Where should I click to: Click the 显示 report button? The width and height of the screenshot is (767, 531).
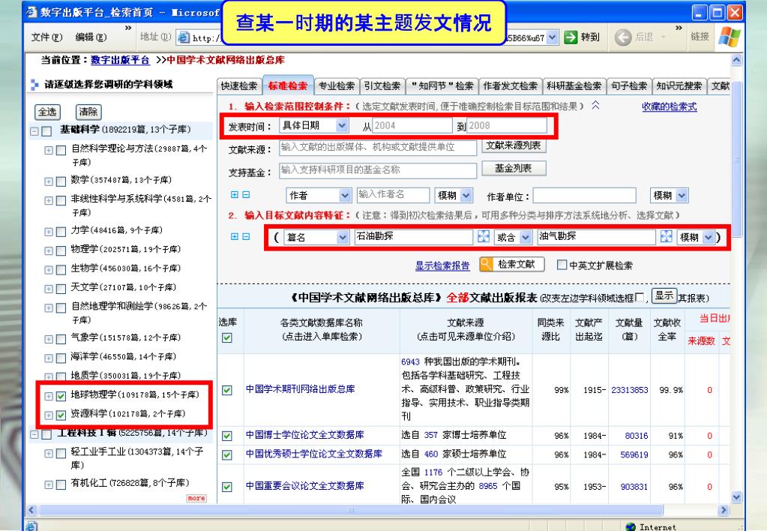click(664, 295)
